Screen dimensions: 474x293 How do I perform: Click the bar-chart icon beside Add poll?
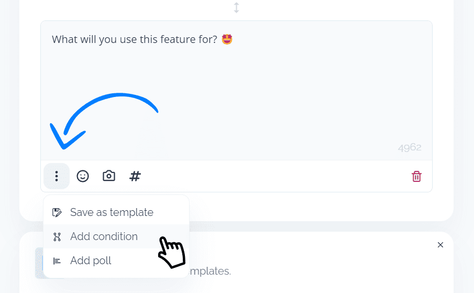click(57, 261)
